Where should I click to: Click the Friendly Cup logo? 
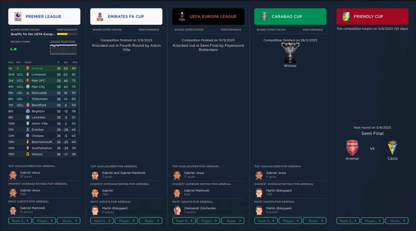346,17
